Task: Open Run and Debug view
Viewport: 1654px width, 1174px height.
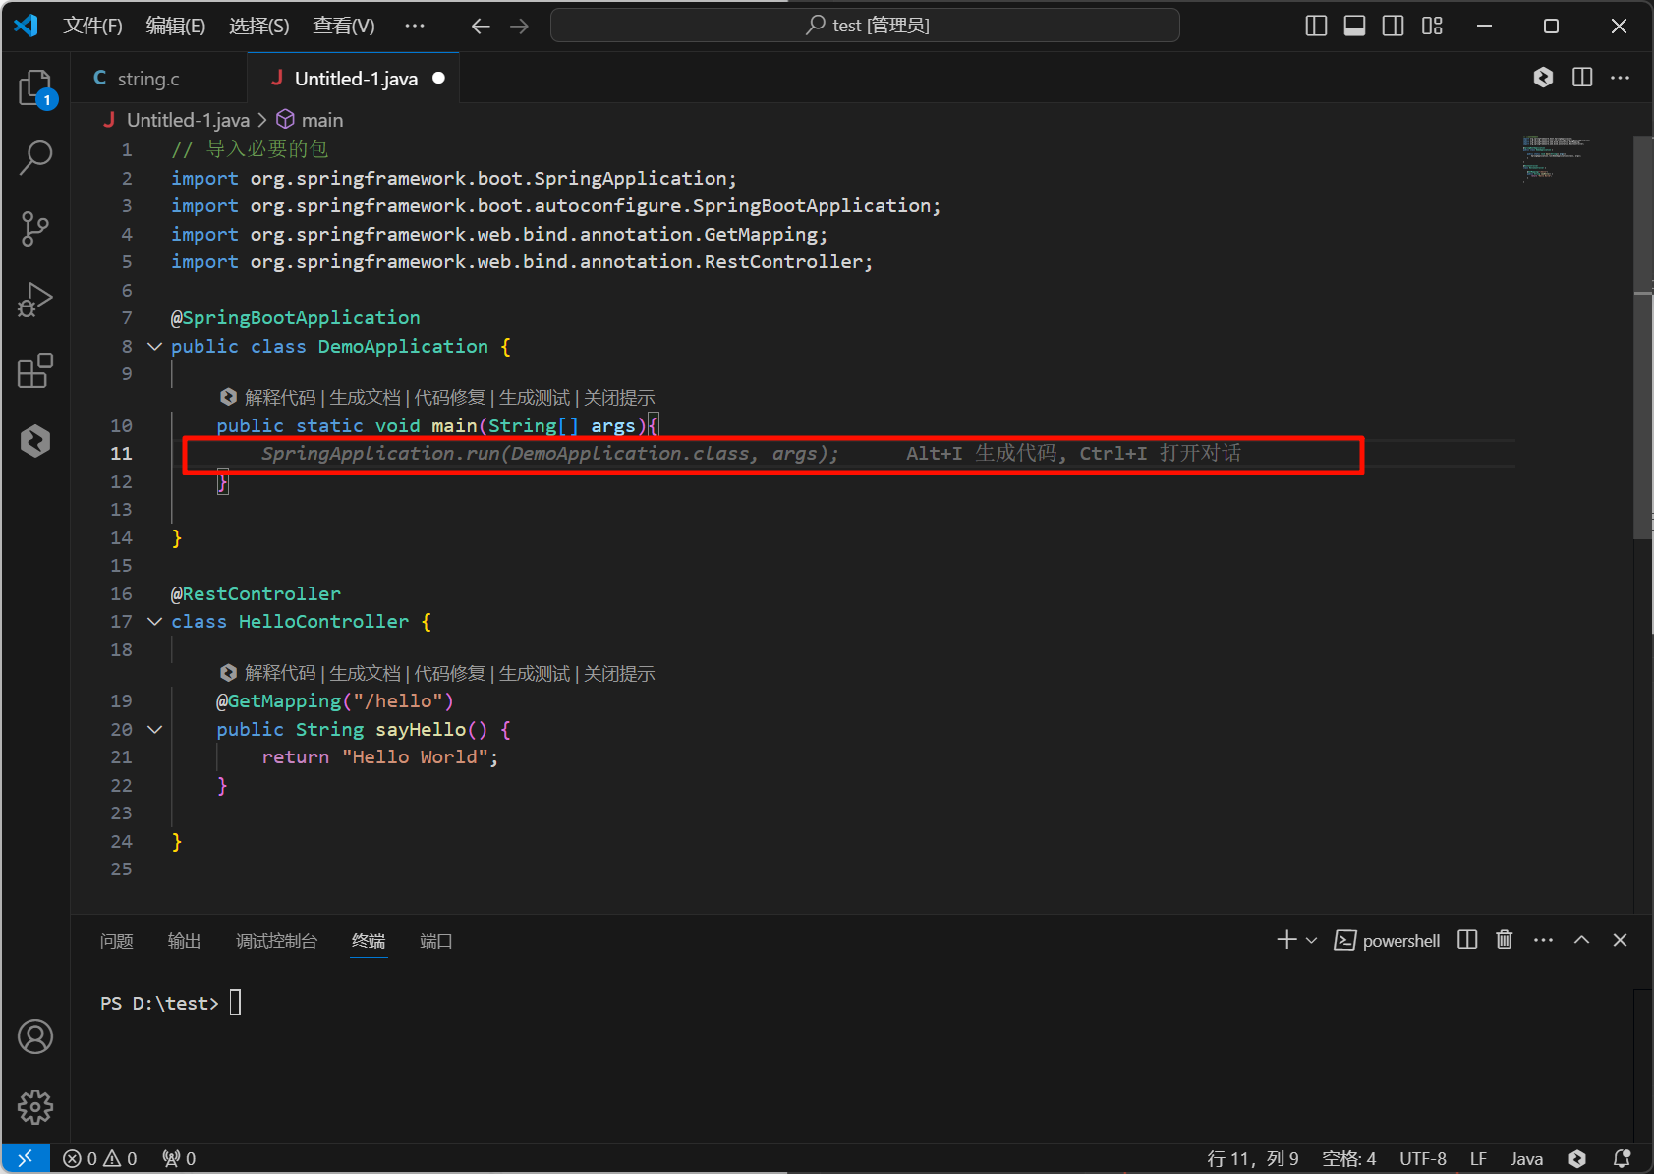Action: pyautogui.click(x=35, y=300)
